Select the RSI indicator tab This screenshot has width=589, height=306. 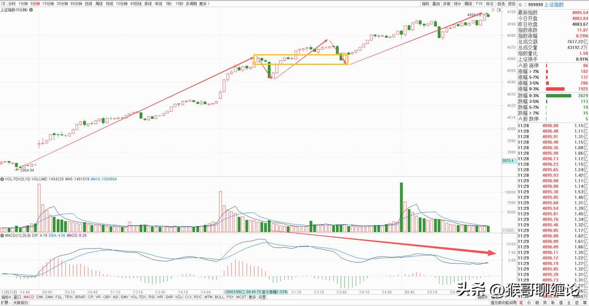pos(151,297)
